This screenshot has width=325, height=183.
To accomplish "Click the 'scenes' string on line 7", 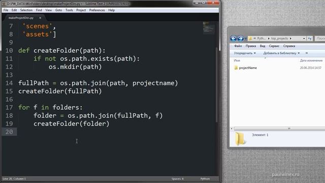I will pyautogui.click(x=37, y=26).
